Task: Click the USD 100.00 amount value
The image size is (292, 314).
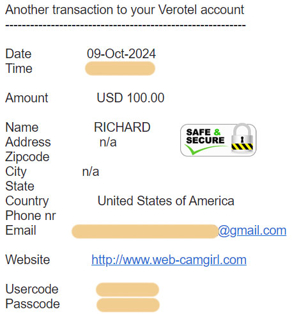Action: tap(130, 98)
